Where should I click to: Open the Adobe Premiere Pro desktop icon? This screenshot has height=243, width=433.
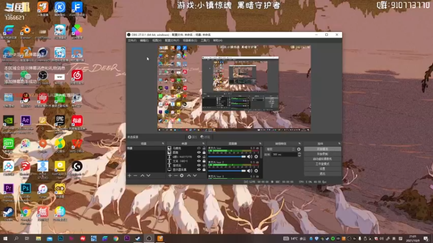8,191
